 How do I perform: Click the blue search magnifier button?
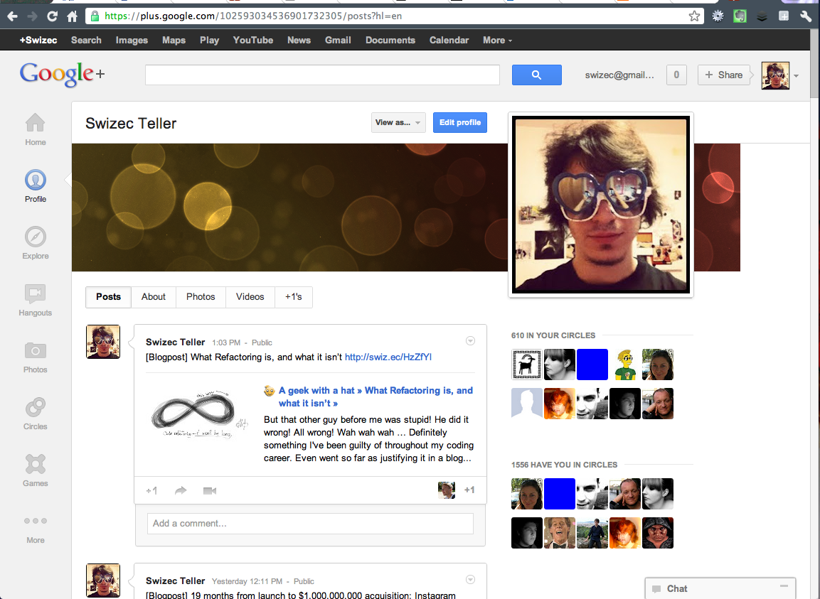(x=536, y=75)
